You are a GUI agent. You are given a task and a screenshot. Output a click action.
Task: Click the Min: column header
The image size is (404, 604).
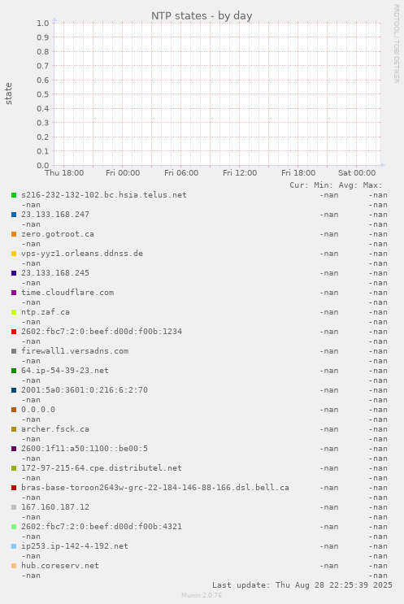[x=324, y=185]
